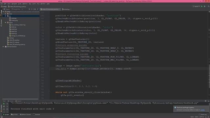210x118 pixels.
Task: Rerun program with green arrow in Run panel
Action: pyautogui.click(x=4, y=104)
